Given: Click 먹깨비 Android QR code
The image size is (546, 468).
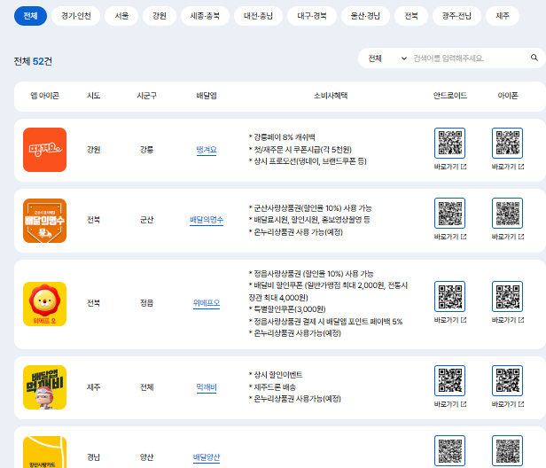Looking at the screenshot, I should tap(450, 380).
